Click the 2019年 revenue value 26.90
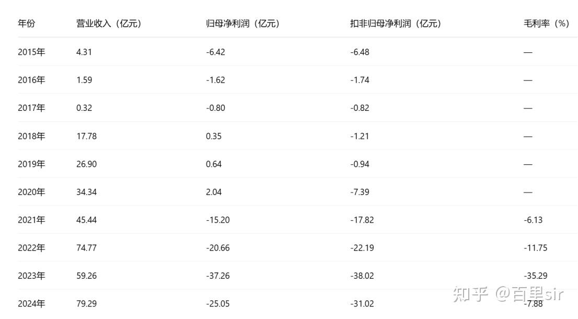The image size is (578, 319). [87, 164]
